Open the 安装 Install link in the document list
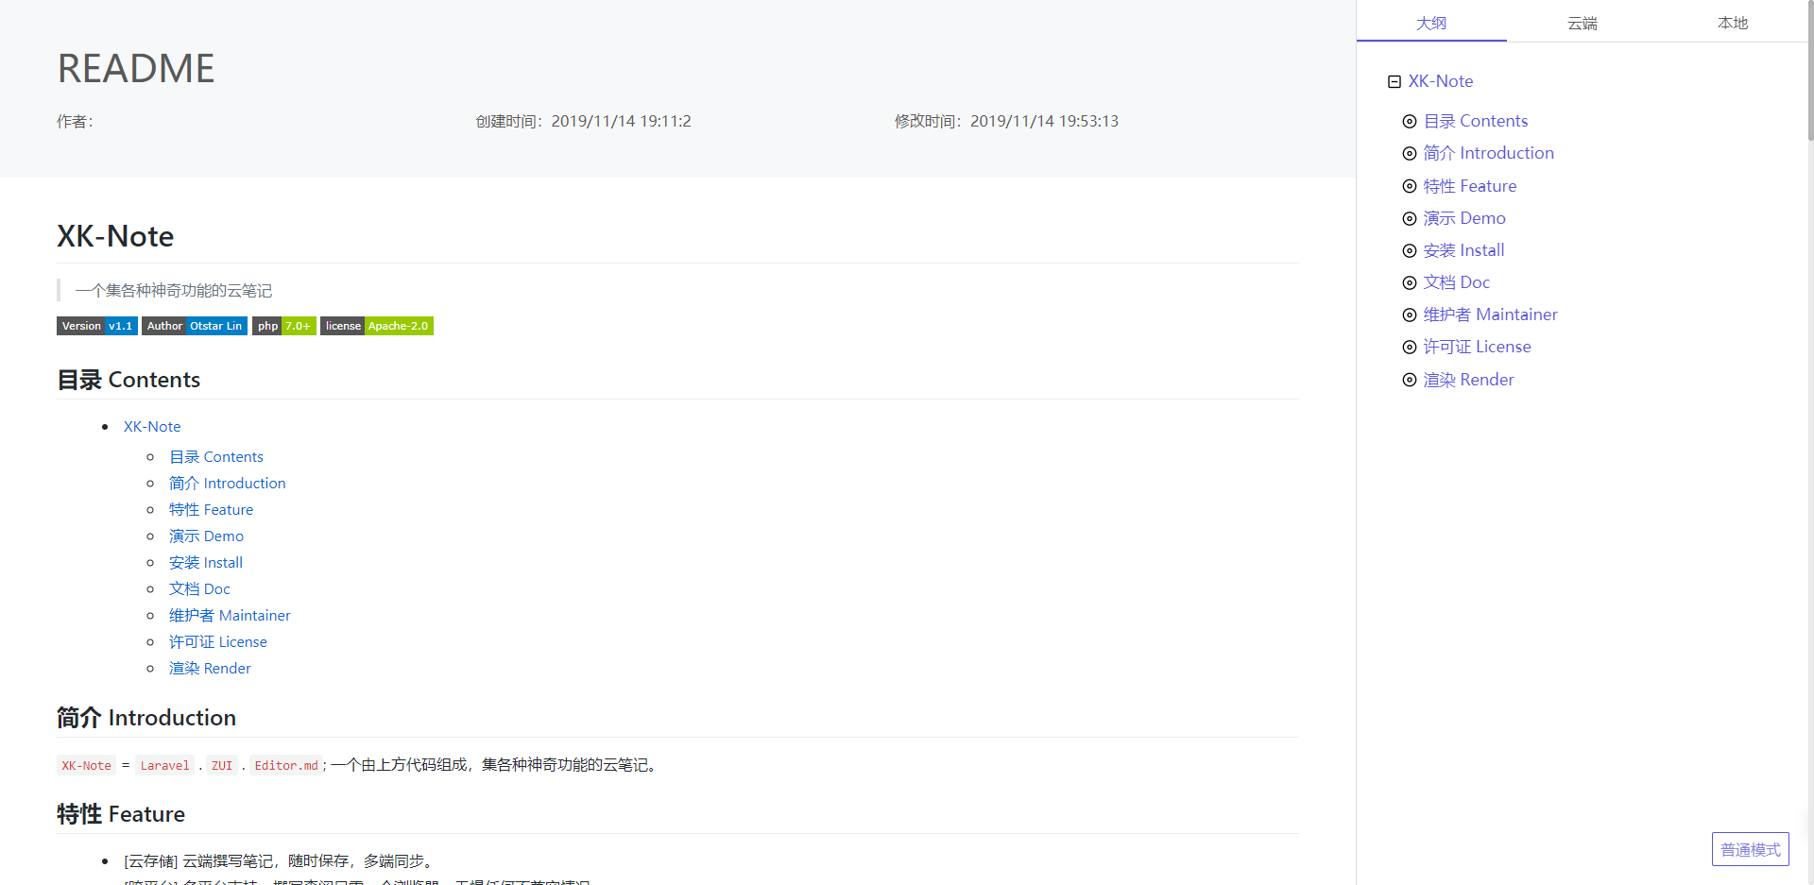Viewport: 1814px width, 885px height. [x=206, y=563]
